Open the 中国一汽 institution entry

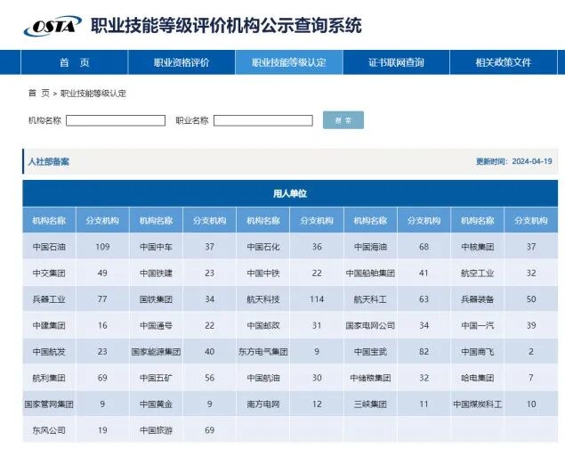[478, 326]
